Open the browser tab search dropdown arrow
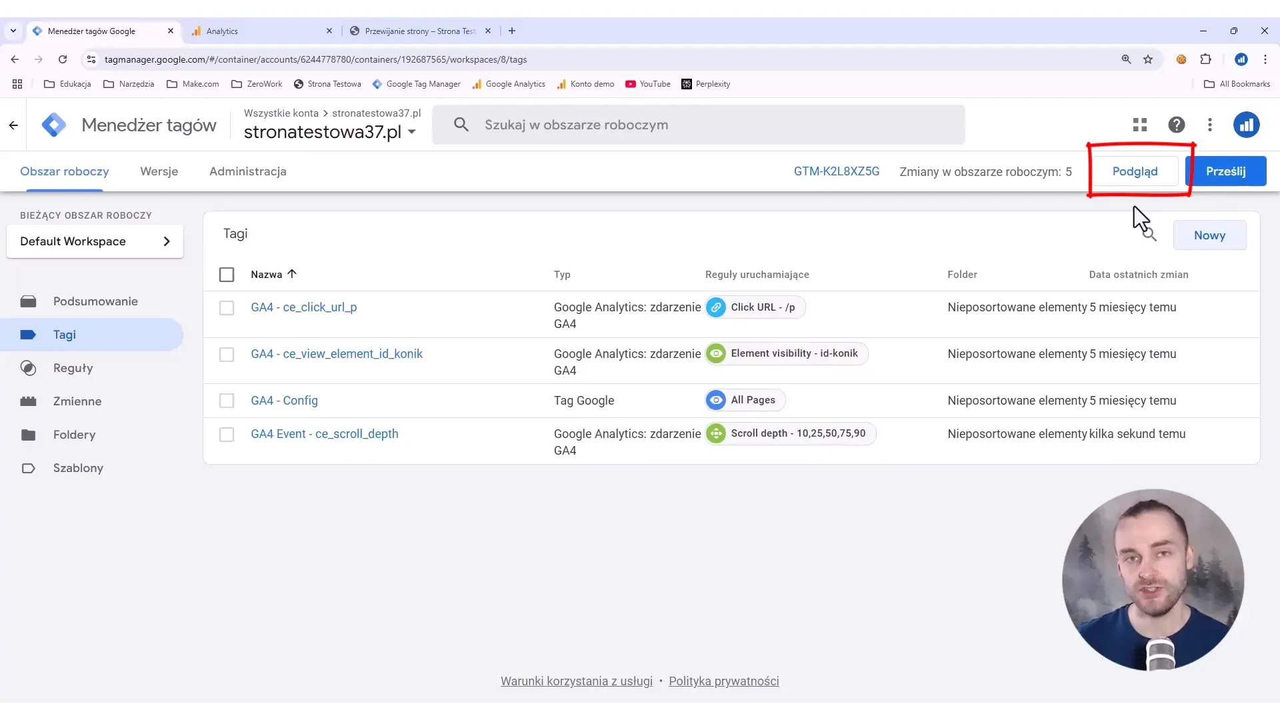The height and width of the screenshot is (720, 1280). tap(13, 31)
